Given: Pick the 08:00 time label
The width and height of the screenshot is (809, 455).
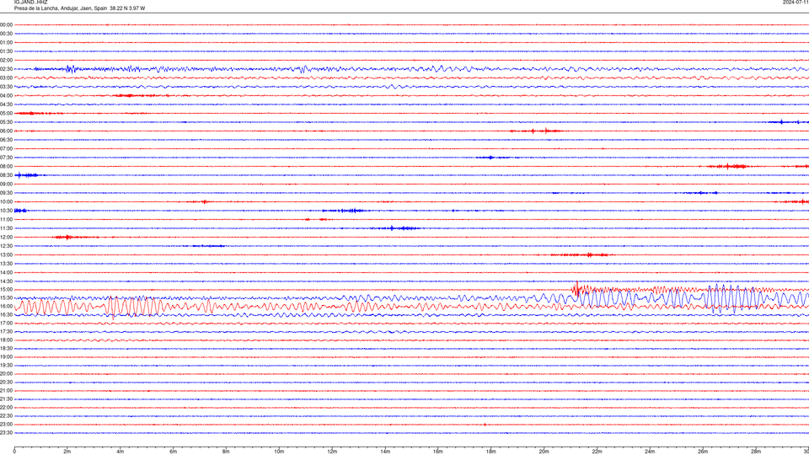Looking at the screenshot, I should click(6, 166).
